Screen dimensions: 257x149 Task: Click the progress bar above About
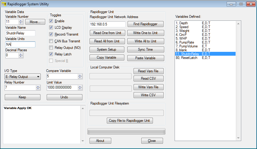(x=126, y=131)
